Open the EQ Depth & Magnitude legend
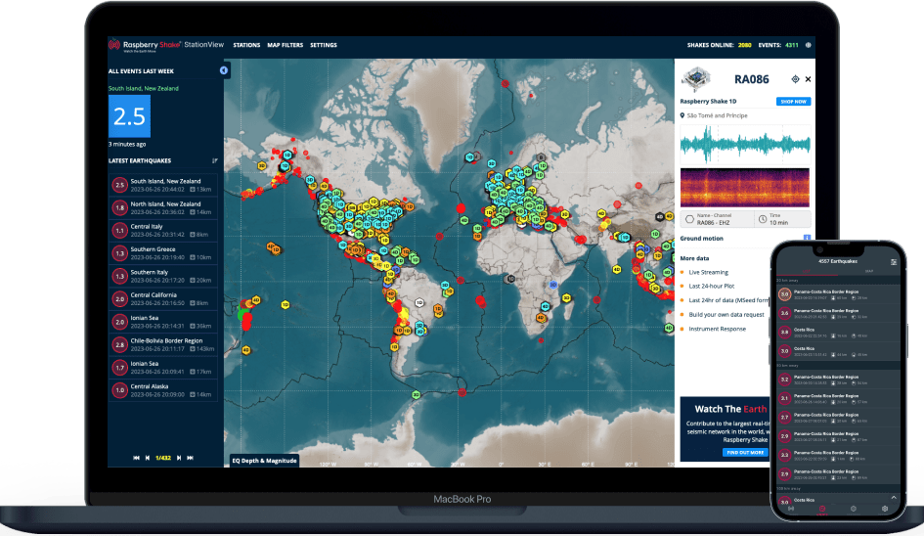This screenshot has width=924, height=536. point(264,461)
